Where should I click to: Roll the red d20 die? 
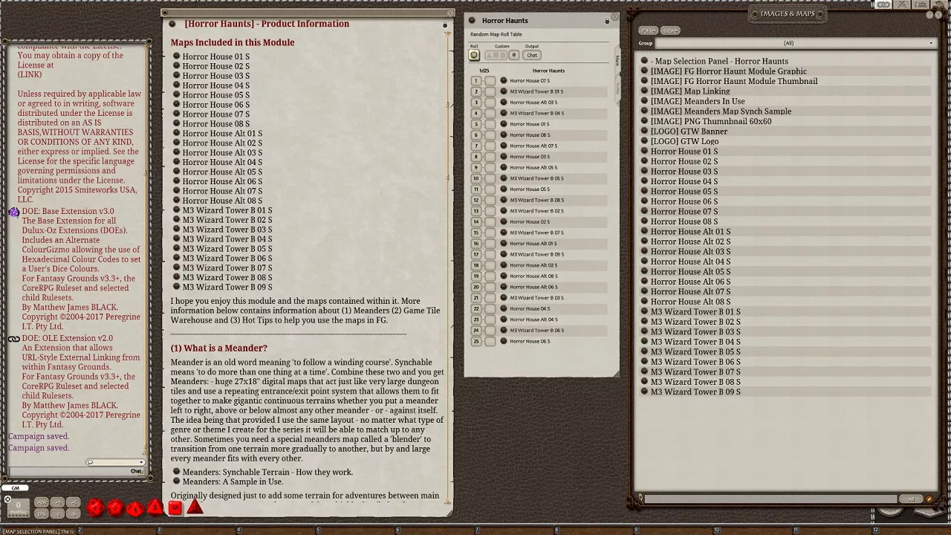pos(95,508)
